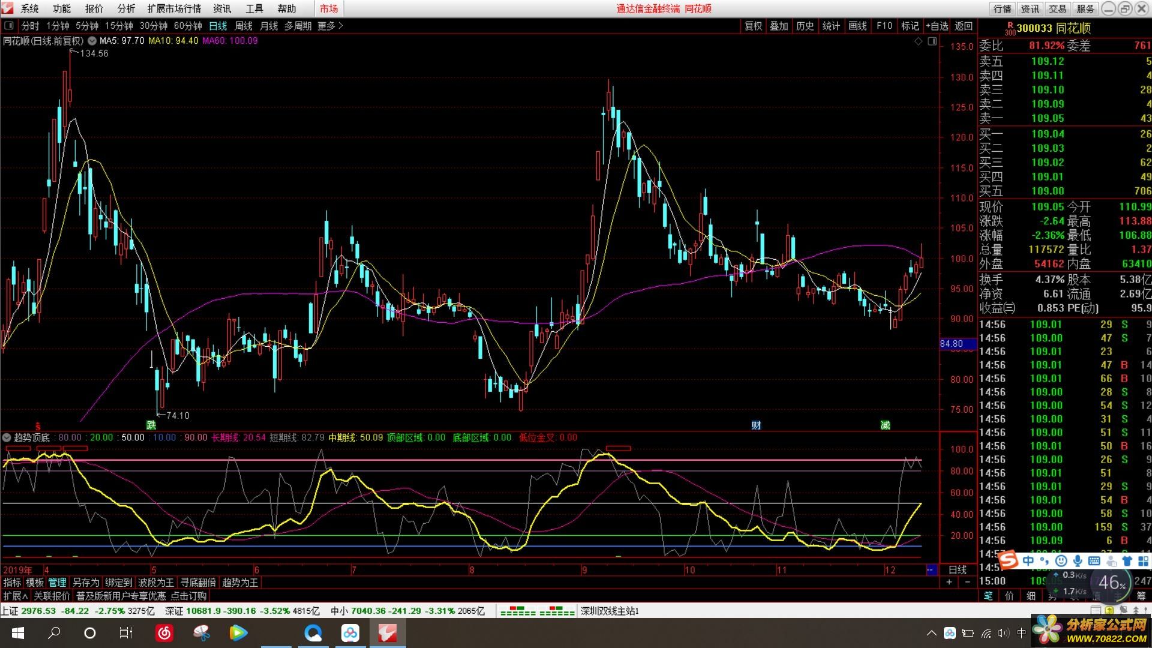The width and height of the screenshot is (1152, 648).
Task: Switch to 5分钟 period
Action: pyautogui.click(x=87, y=26)
